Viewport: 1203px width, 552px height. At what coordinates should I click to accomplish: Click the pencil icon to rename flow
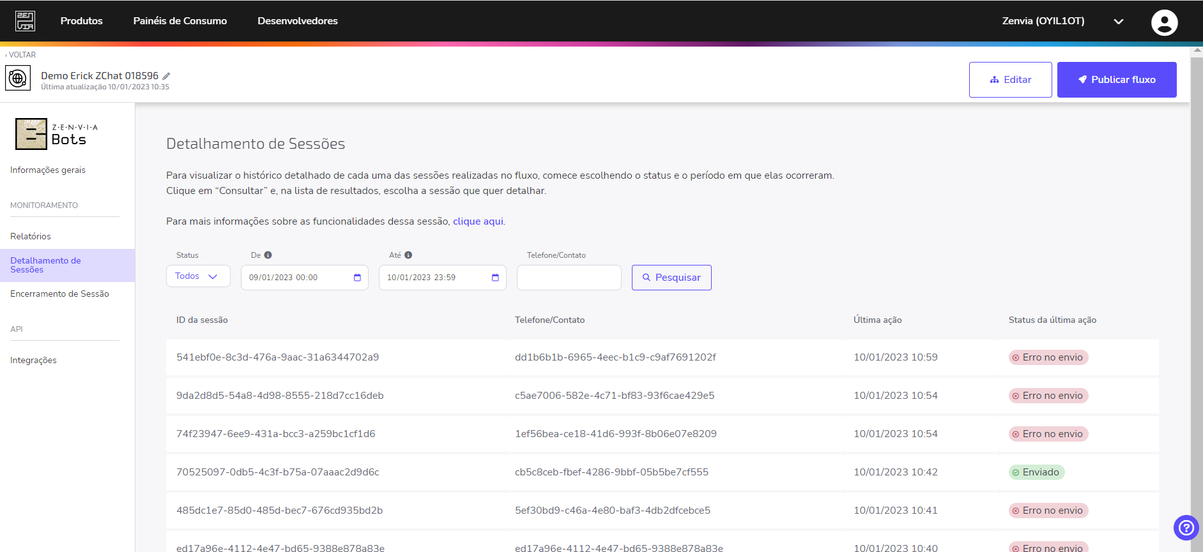coord(166,76)
